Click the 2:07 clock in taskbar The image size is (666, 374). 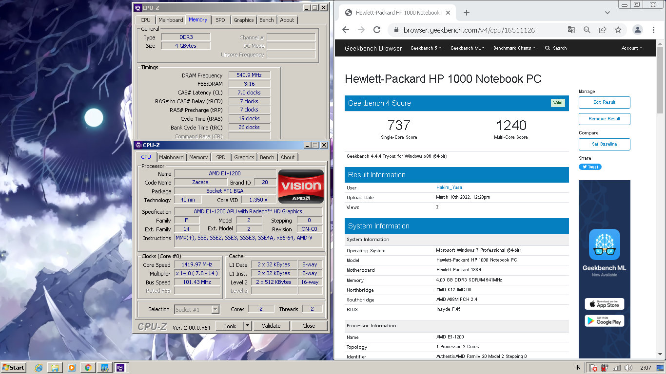coord(646,368)
